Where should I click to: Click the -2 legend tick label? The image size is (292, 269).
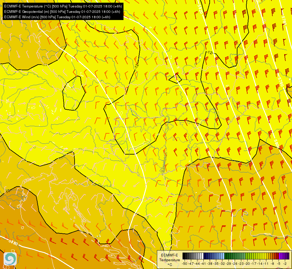[x=285, y=264]
